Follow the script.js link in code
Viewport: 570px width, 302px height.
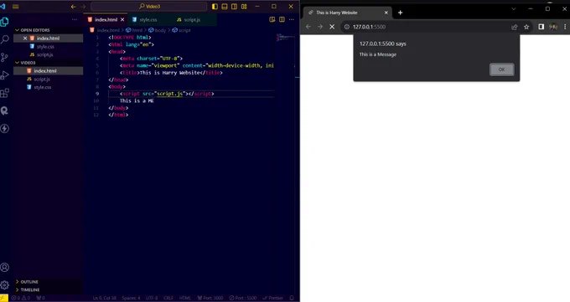(x=170, y=94)
